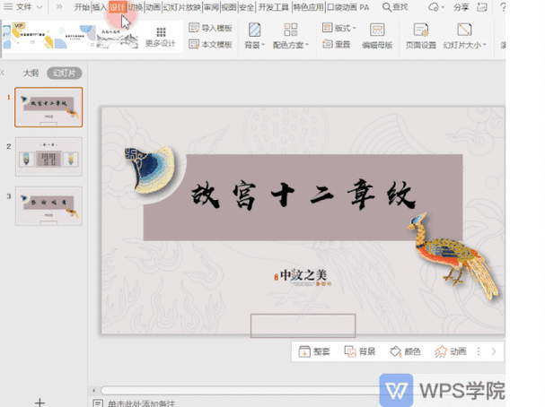
Task: Click the 查找 search icon
Action: [386, 7]
